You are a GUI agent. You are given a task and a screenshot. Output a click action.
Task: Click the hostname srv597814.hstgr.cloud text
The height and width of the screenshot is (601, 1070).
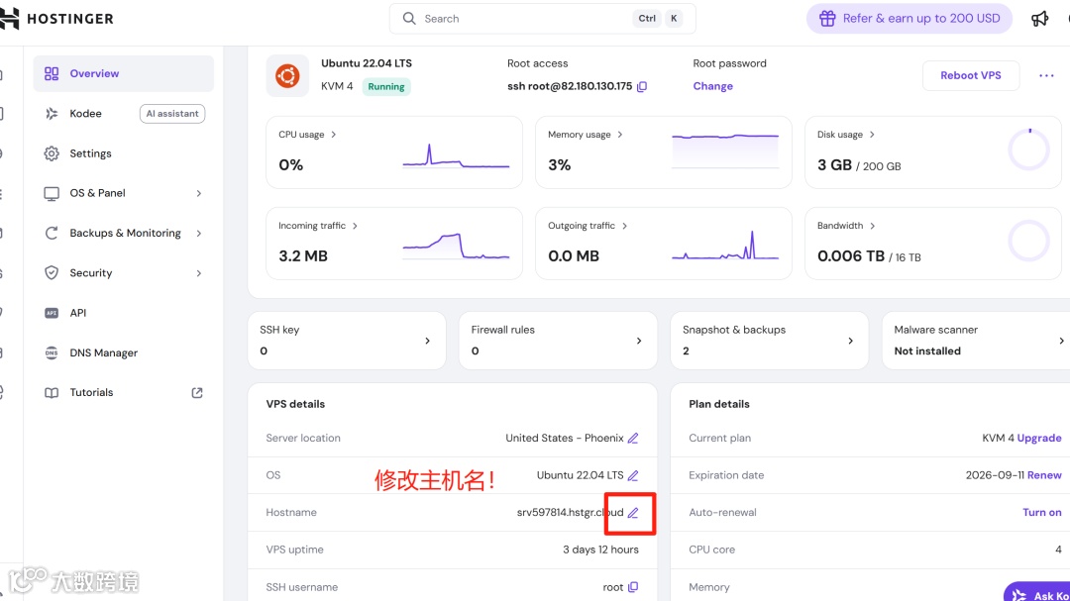click(570, 512)
